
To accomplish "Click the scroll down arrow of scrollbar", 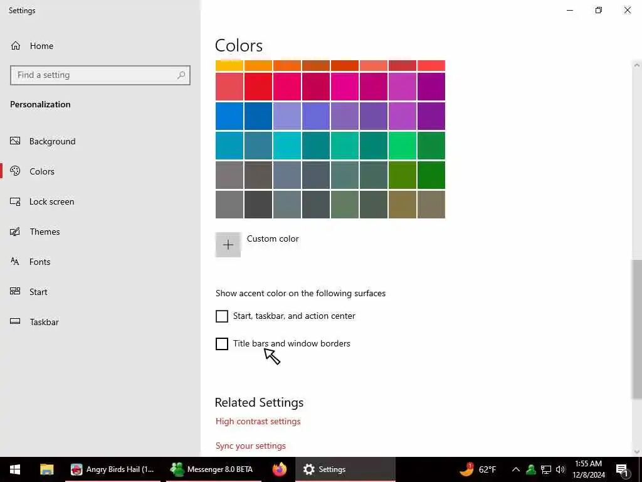I will [x=637, y=451].
